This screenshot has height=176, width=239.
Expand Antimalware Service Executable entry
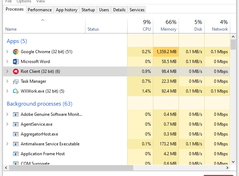[7, 144]
